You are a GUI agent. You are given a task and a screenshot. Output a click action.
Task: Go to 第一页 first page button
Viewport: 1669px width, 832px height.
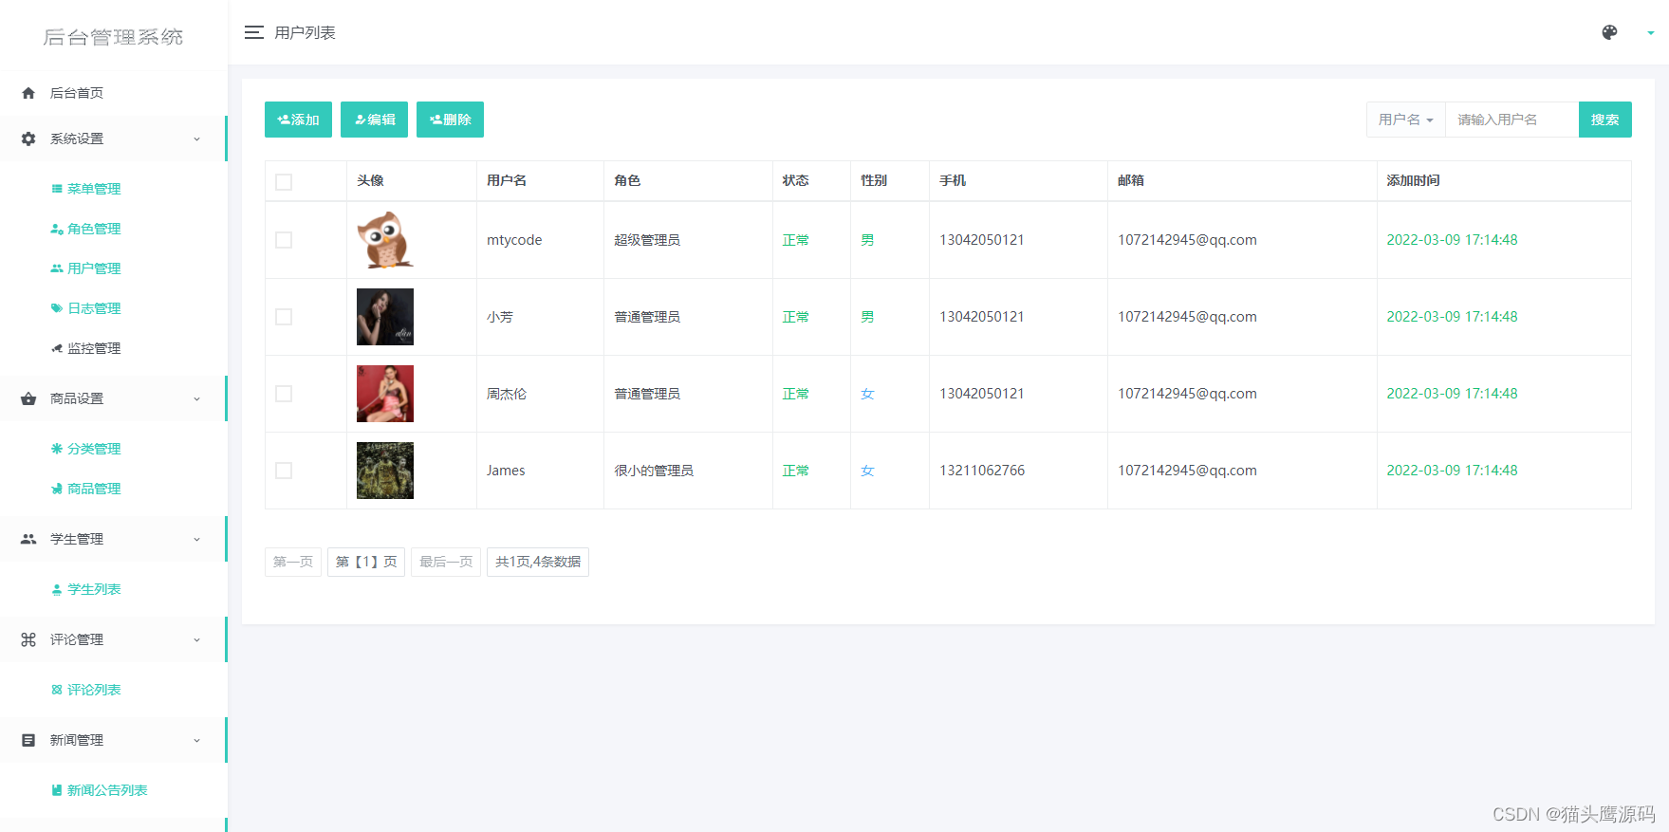point(293,562)
